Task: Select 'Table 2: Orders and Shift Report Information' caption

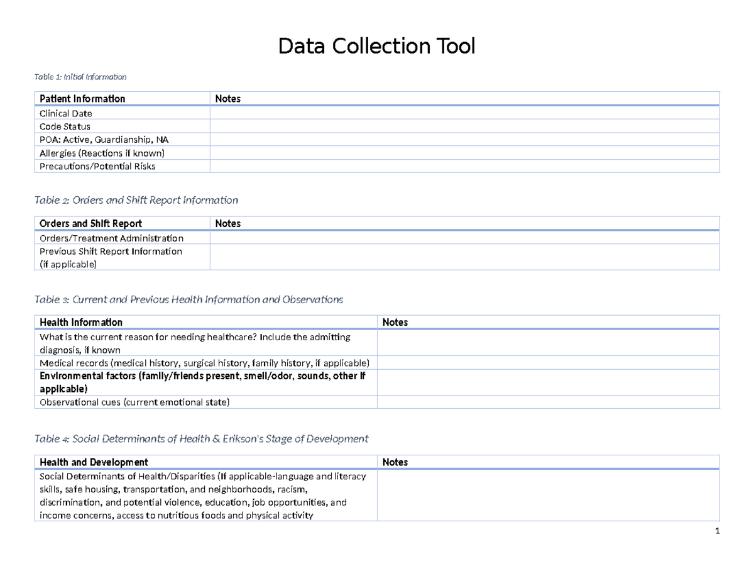Action: 136,200
